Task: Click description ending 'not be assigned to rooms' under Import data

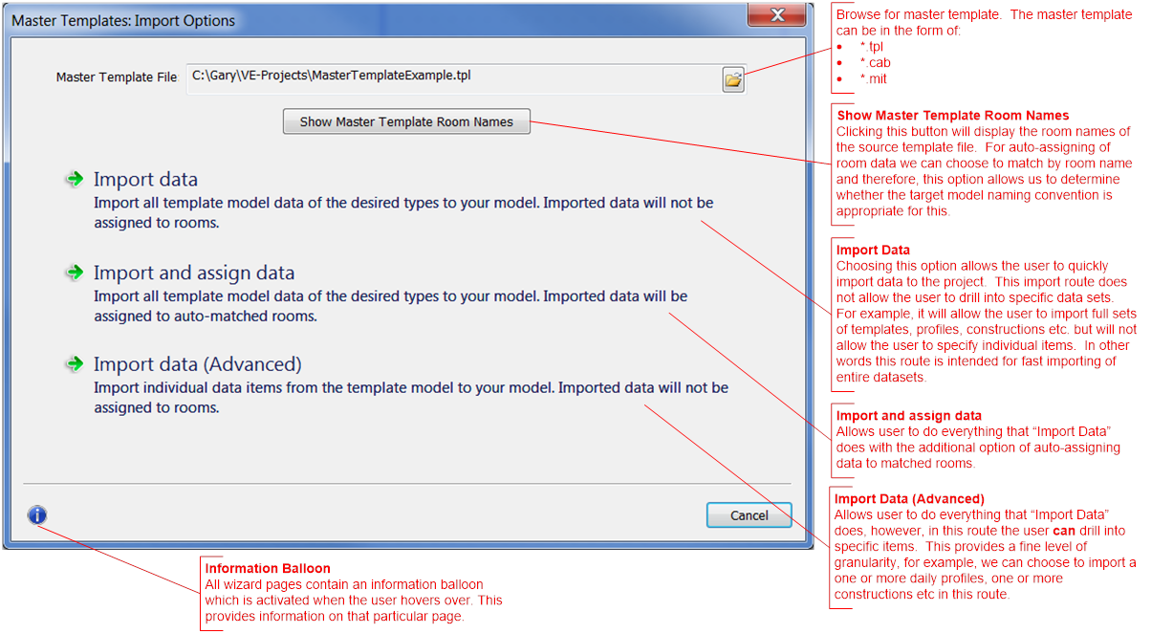Action: pyautogui.click(x=403, y=213)
